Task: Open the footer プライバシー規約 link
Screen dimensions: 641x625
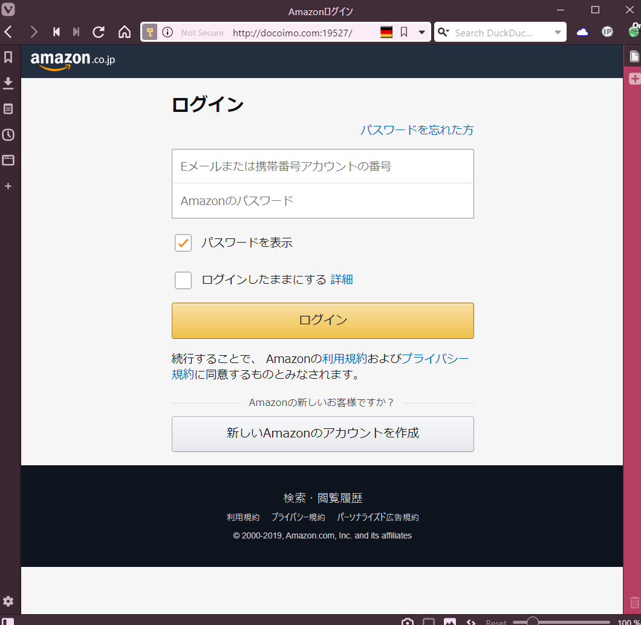Action: coord(298,517)
